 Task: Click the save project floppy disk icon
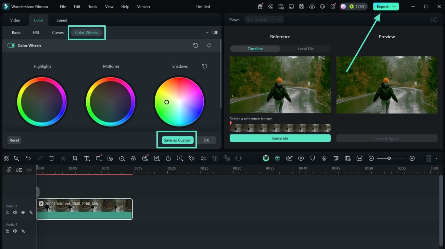click(301, 6)
